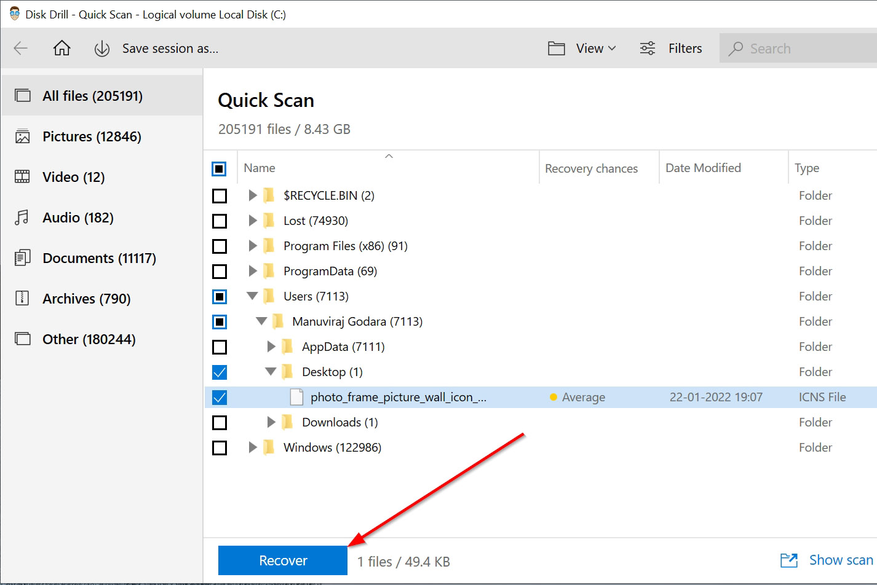
Task: Click the Average recovery chance cell
Action: 577,398
